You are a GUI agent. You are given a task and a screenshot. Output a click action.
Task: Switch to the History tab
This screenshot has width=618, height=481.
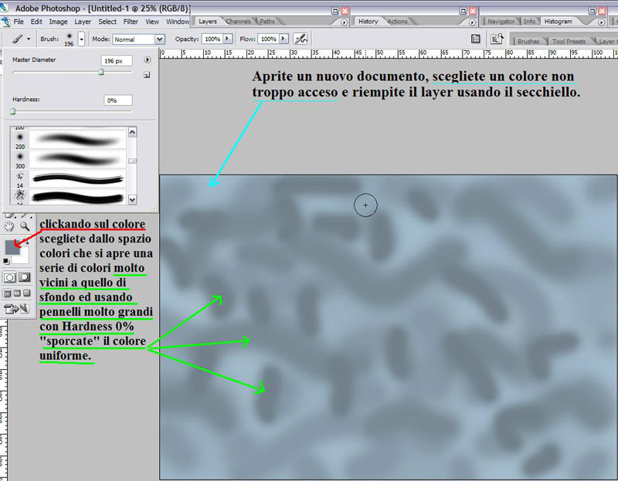tap(368, 22)
